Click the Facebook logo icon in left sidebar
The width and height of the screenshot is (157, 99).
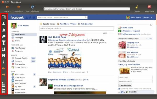[x=4, y=17]
